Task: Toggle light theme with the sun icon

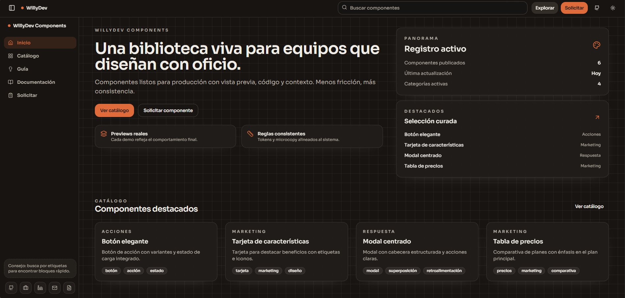Action: tap(612, 8)
